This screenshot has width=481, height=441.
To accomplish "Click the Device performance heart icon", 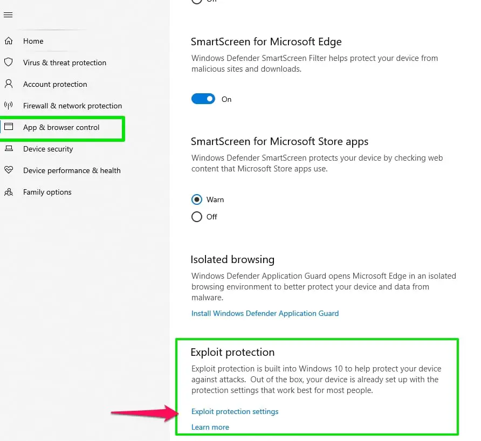I will pyautogui.click(x=9, y=170).
